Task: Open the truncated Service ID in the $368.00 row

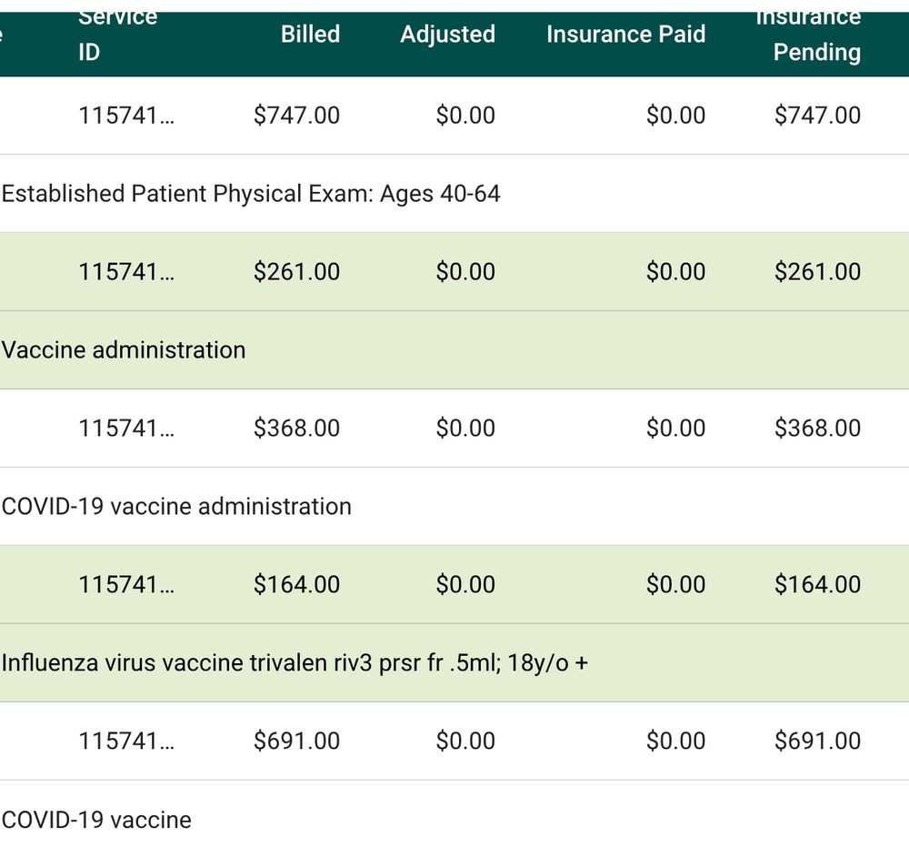Action: pyautogui.click(x=126, y=429)
